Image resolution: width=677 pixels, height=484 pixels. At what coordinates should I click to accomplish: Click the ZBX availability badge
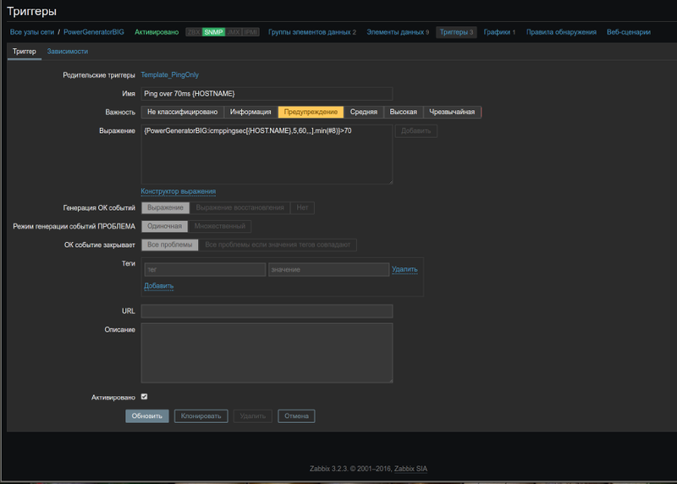point(194,32)
